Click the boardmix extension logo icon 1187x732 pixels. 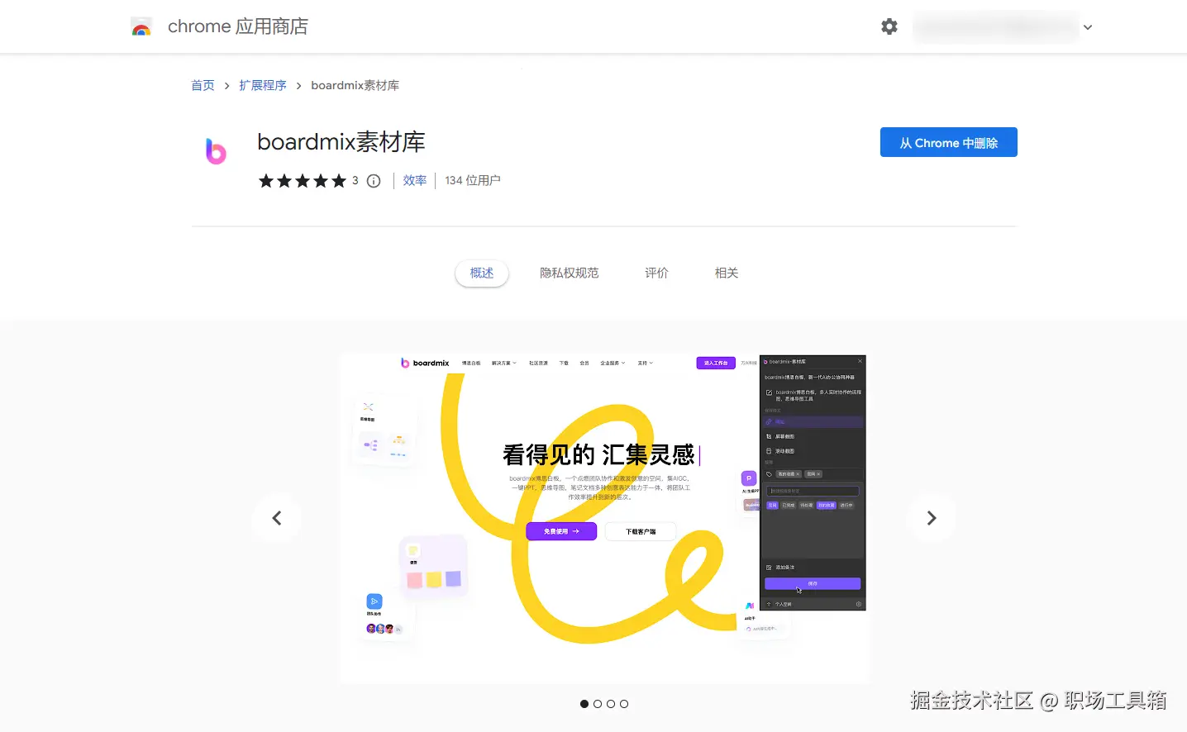pos(216,150)
